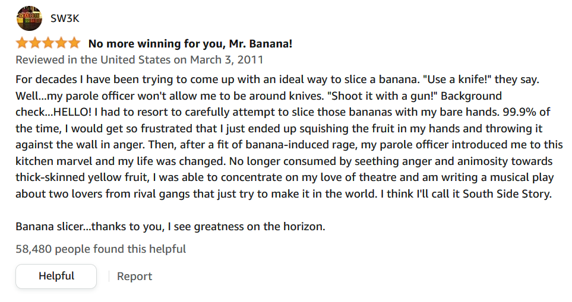
Task: Click the second star of the rating
Action: point(35,43)
